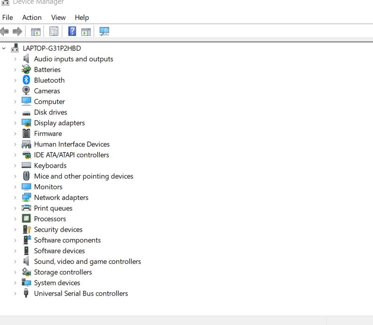This screenshot has width=373, height=325.
Task: Open Properties from the toolbar icon
Action: (x=54, y=31)
